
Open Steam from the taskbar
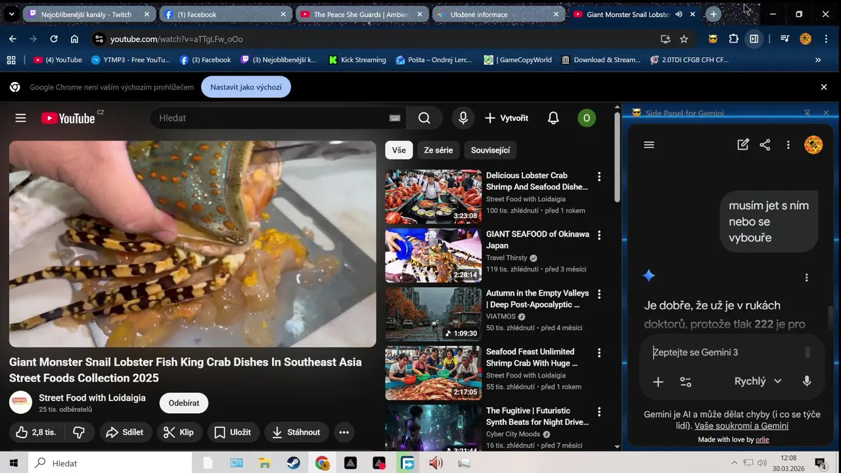[294, 463]
